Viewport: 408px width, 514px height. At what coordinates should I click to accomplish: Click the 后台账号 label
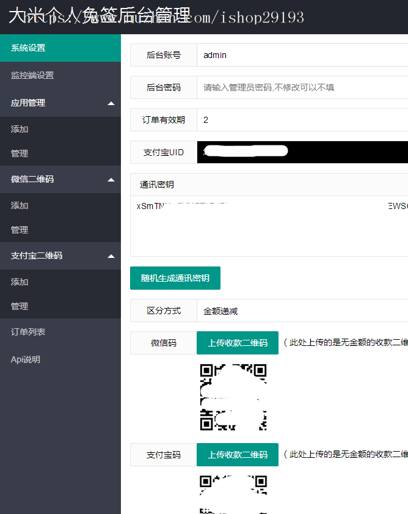[164, 55]
